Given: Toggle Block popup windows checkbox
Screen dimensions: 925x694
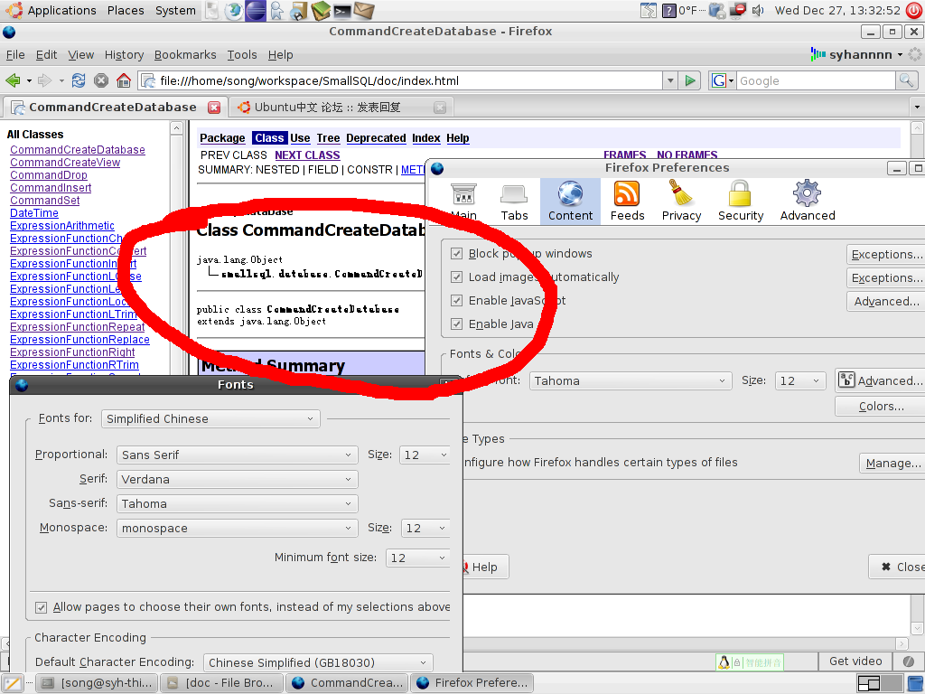Looking at the screenshot, I should [456, 254].
